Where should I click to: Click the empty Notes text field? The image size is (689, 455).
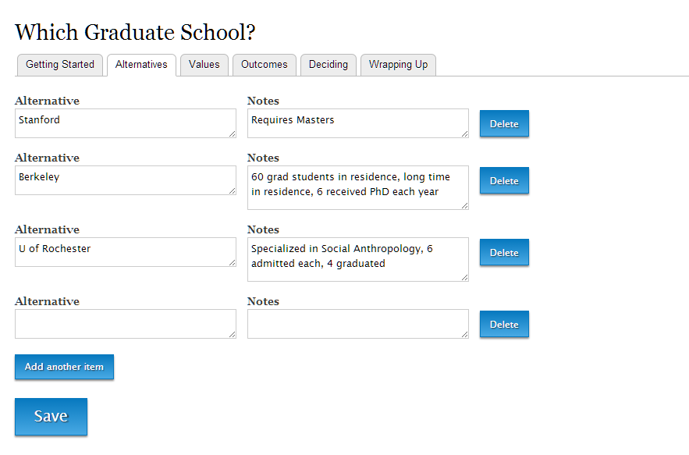click(358, 324)
